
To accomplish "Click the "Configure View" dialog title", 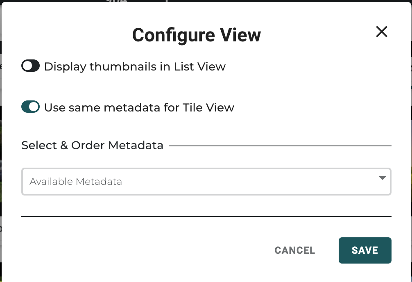I will tap(196, 35).
